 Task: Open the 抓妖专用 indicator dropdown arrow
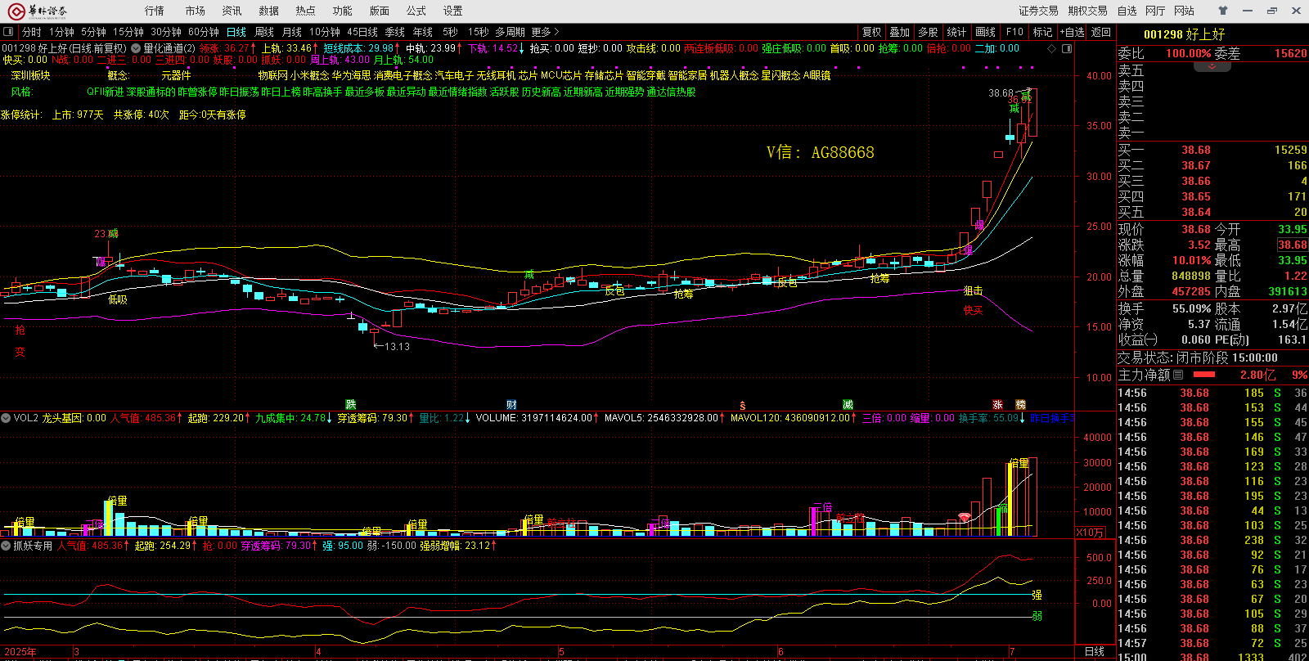[x=6, y=546]
